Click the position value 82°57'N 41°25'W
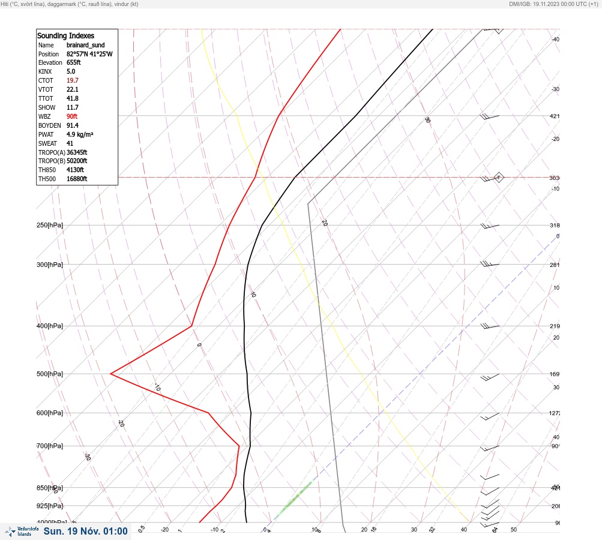Screen dimensions: 602x540 [x=89, y=54]
